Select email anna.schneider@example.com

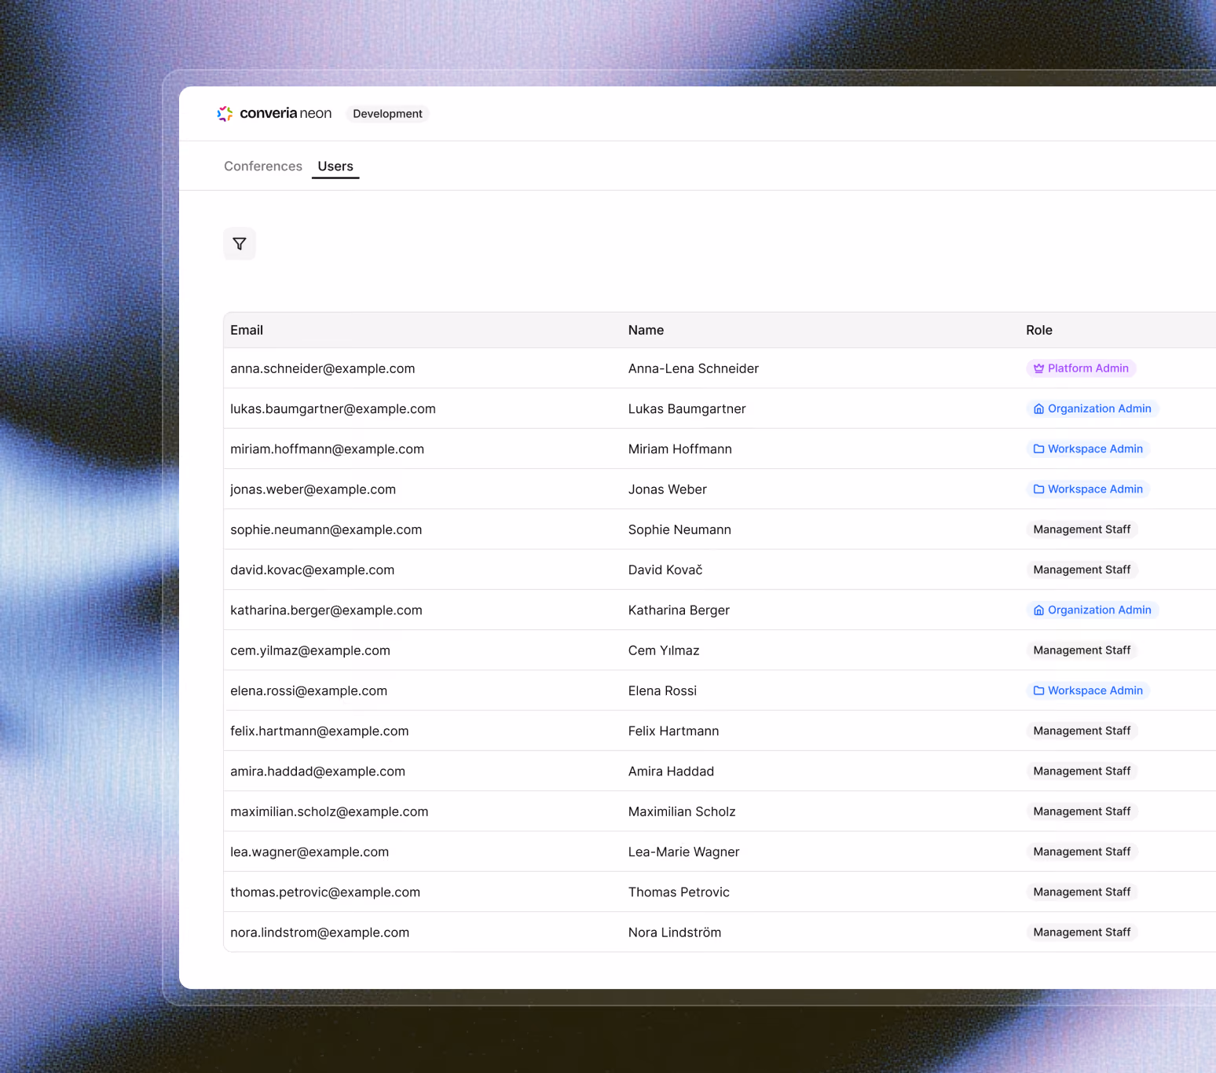[x=323, y=368]
